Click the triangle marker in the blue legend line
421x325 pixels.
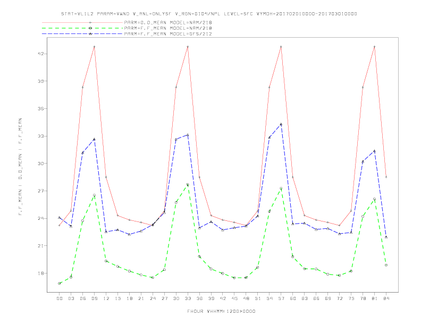pyautogui.click(x=90, y=34)
